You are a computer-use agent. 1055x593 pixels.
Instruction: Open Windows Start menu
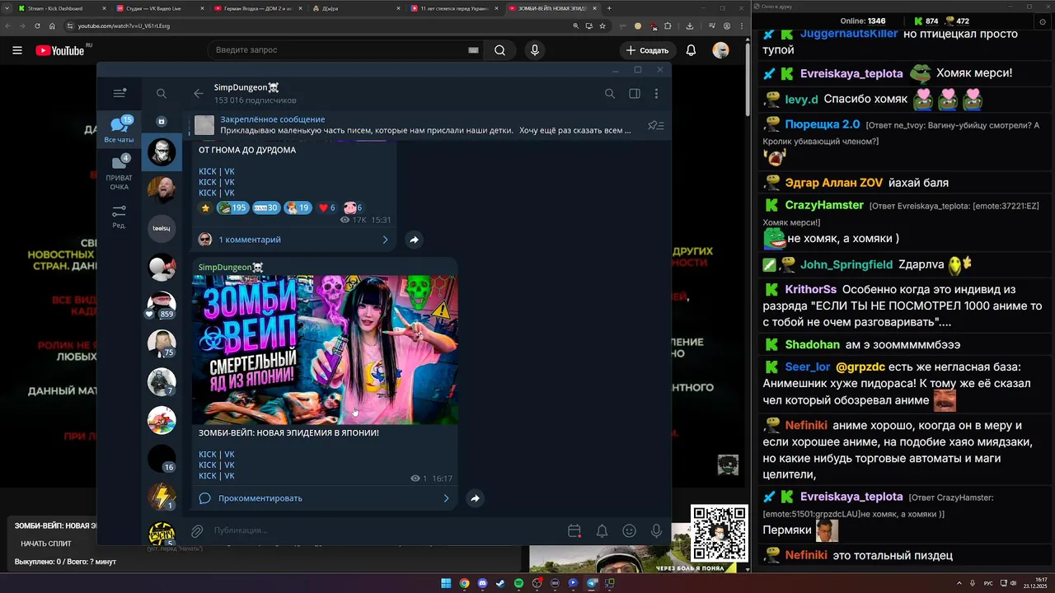[446, 583]
